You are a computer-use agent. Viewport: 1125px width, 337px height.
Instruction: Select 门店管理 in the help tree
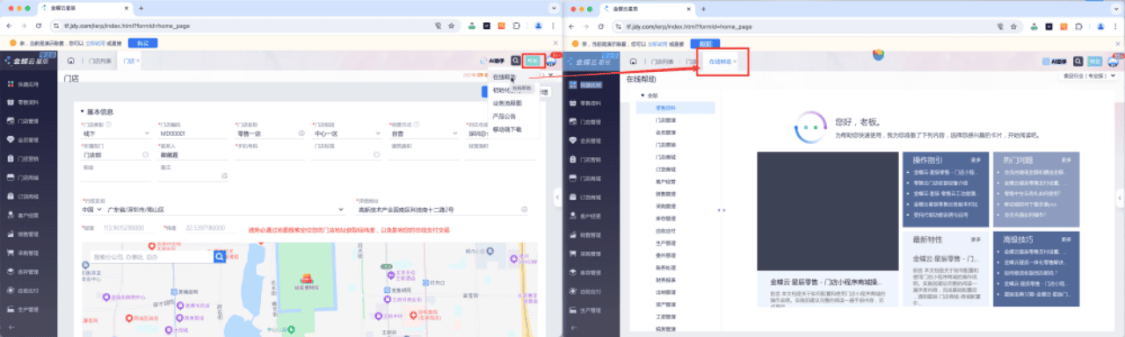tap(665, 119)
